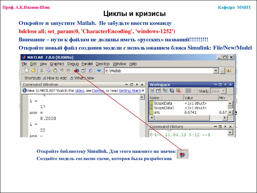The width and height of the screenshot is (257, 193).
Task: Open the View menu
Action: coord(43,64)
